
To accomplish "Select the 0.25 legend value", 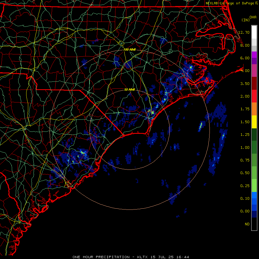I will [245, 186].
